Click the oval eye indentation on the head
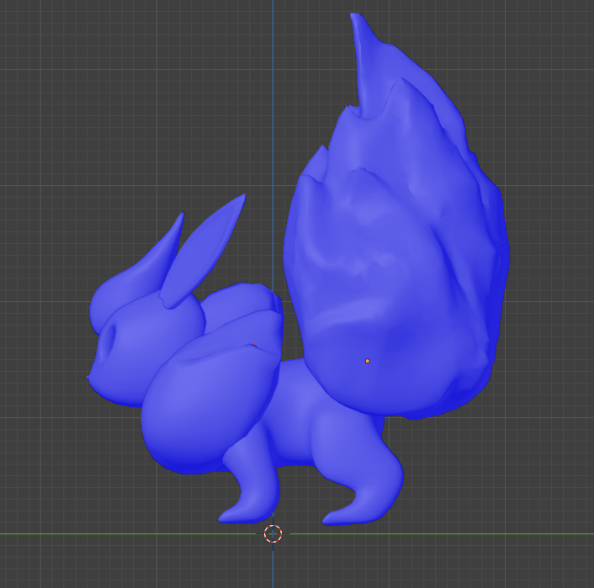 [x=108, y=343]
